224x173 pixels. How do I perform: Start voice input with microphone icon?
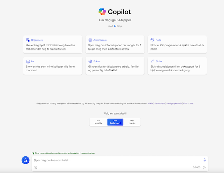coord(205,160)
